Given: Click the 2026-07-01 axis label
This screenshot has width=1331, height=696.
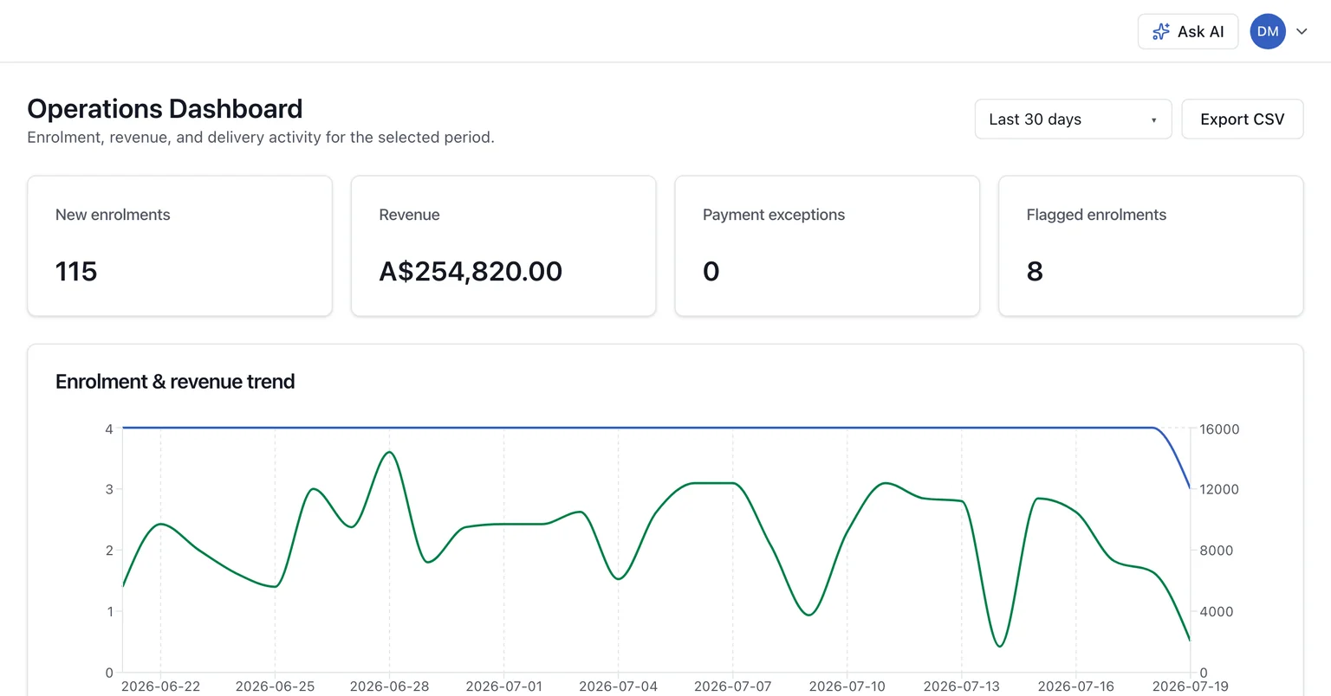Looking at the screenshot, I should point(503,686).
